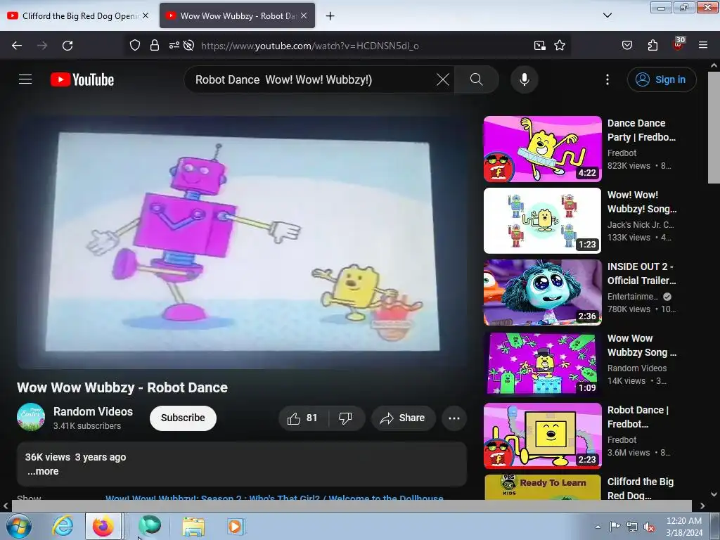List all tabs dropdown arrow
The height and width of the screenshot is (540, 720).
pyautogui.click(x=607, y=15)
